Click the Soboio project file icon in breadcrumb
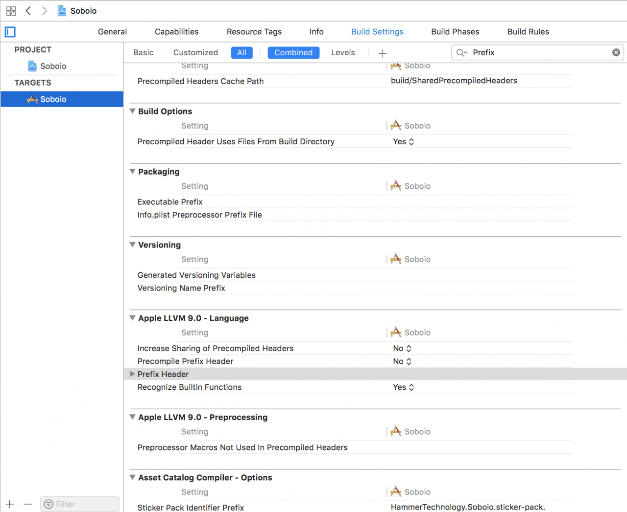This screenshot has height=512, width=627. tap(62, 11)
